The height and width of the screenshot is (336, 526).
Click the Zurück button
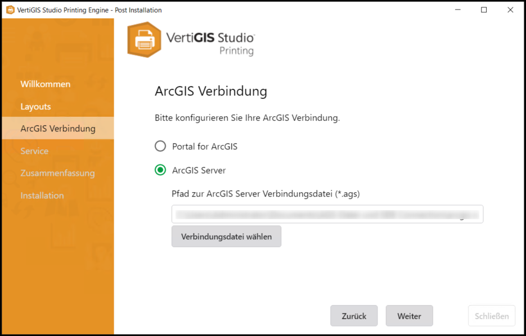click(354, 316)
